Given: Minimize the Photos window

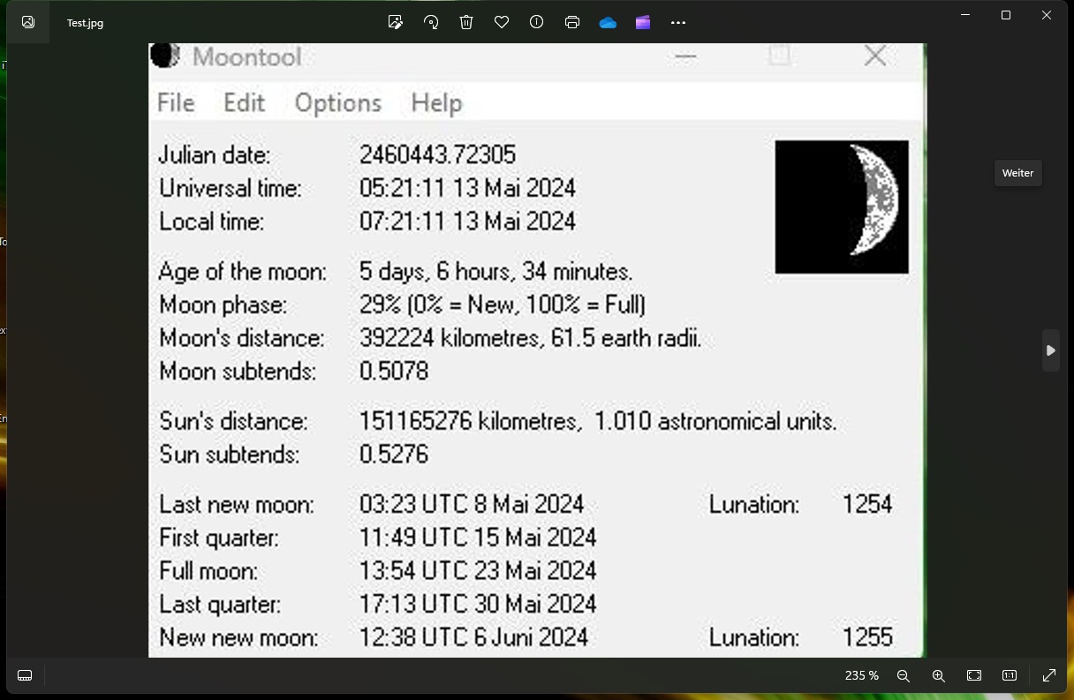Looking at the screenshot, I should [965, 15].
